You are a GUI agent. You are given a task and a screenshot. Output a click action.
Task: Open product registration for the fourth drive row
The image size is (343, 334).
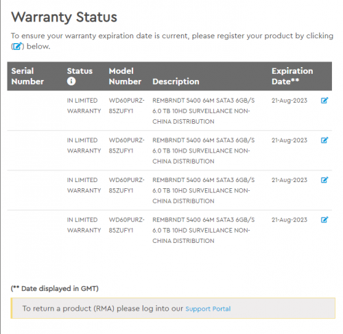pyautogui.click(x=324, y=220)
